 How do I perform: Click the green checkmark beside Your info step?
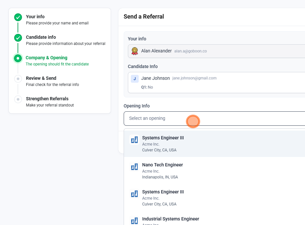(x=18, y=17)
